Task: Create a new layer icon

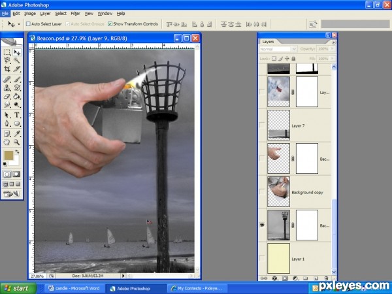Action: pos(316,278)
